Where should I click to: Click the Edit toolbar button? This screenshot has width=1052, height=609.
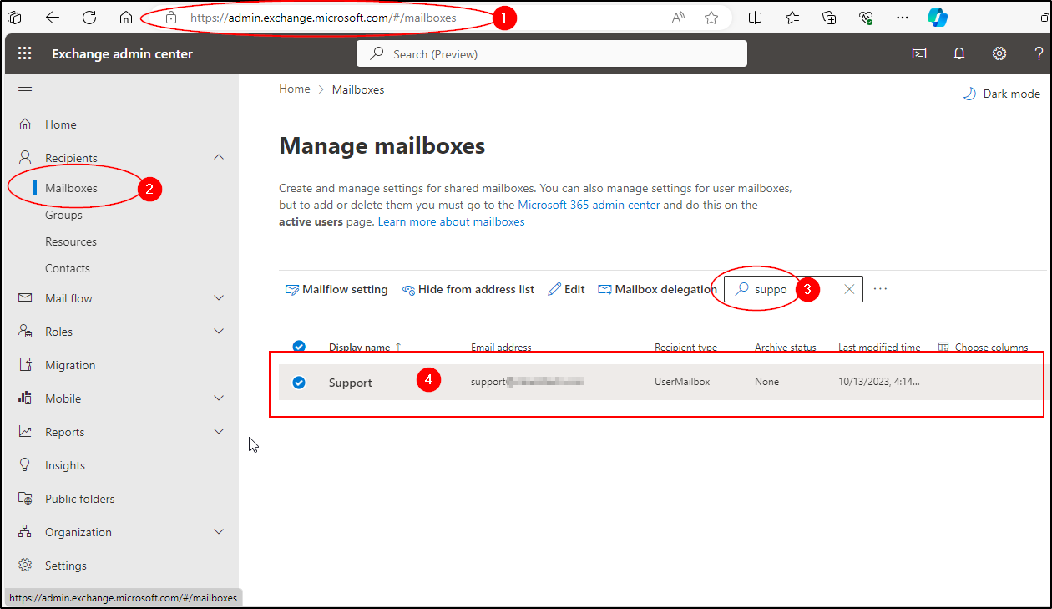coord(566,289)
